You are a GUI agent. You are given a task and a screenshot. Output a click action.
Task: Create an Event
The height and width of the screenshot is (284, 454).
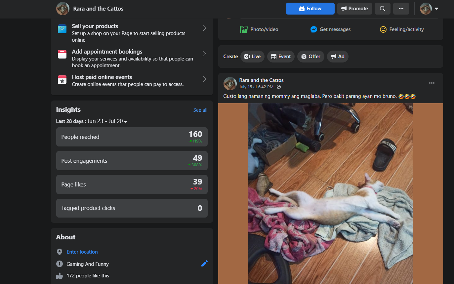[x=281, y=57]
